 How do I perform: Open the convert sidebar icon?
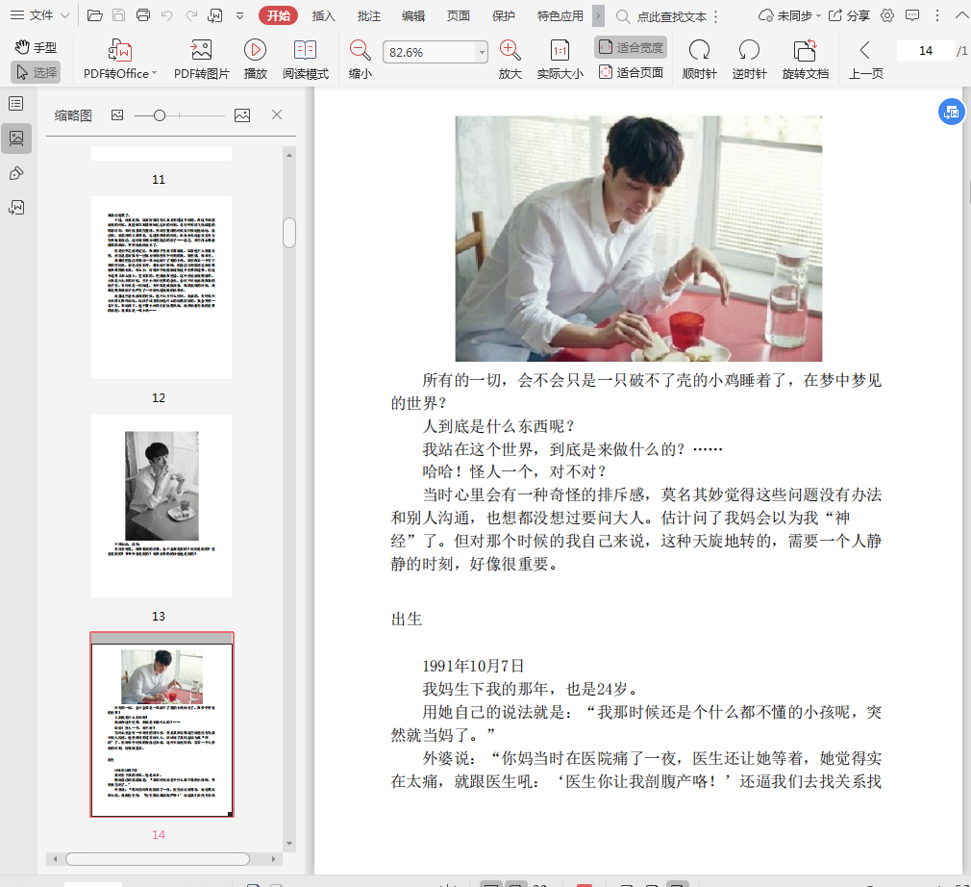[16, 208]
